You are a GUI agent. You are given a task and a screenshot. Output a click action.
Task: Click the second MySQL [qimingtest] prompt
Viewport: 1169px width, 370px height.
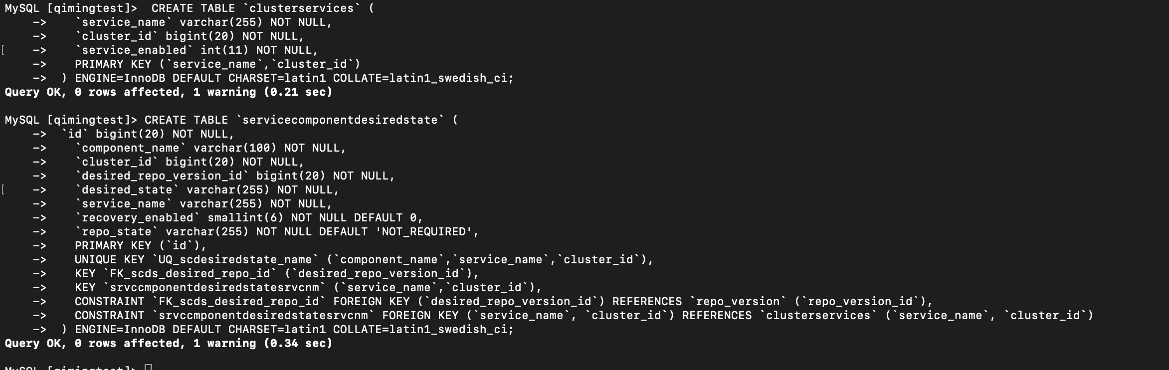[71, 120]
